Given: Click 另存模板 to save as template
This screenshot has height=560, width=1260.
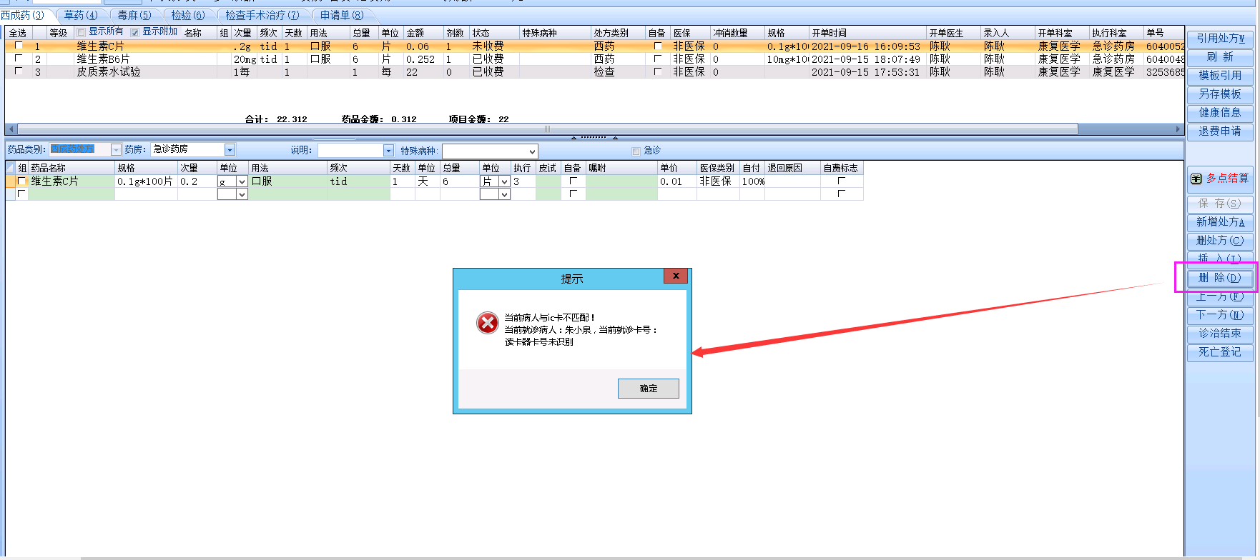Looking at the screenshot, I should [x=1220, y=94].
